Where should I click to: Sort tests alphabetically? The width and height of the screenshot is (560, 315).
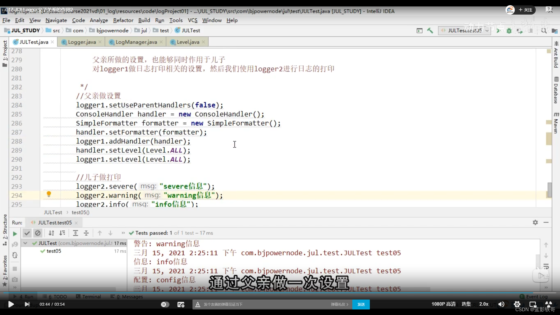pos(51,233)
